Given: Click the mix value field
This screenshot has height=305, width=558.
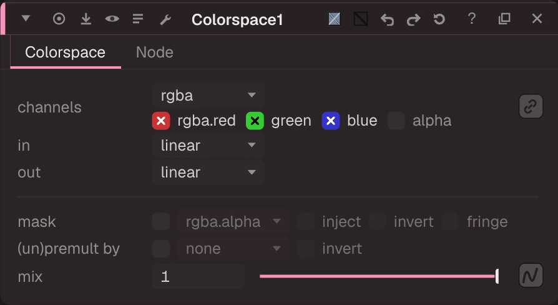Looking at the screenshot, I should coord(198,276).
